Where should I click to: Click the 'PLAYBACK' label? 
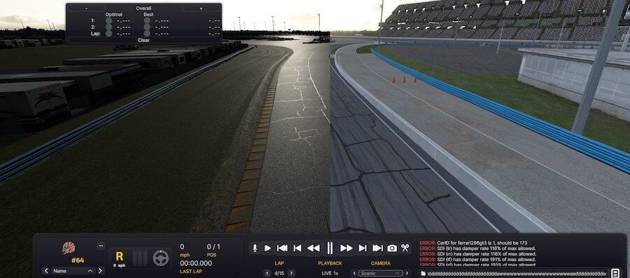(330, 263)
